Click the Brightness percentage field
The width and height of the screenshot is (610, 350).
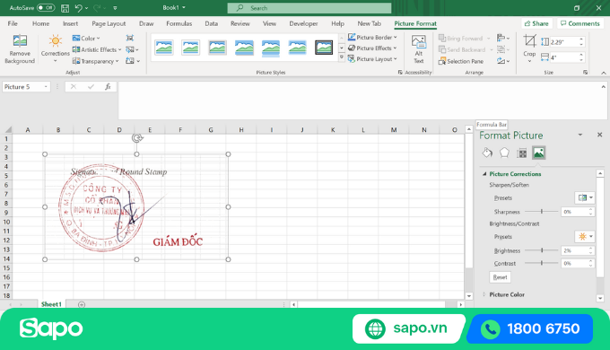coord(574,250)
